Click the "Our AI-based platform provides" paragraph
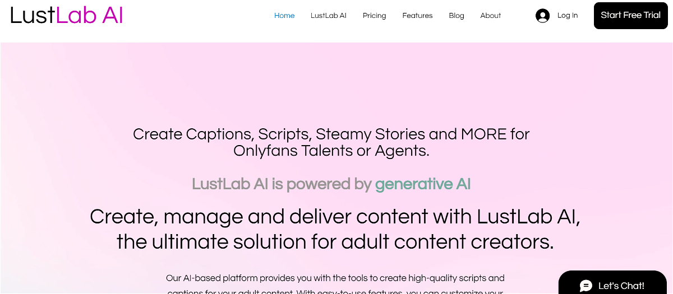The height and width of the screenshot is (294, 673). coord(335,278)
